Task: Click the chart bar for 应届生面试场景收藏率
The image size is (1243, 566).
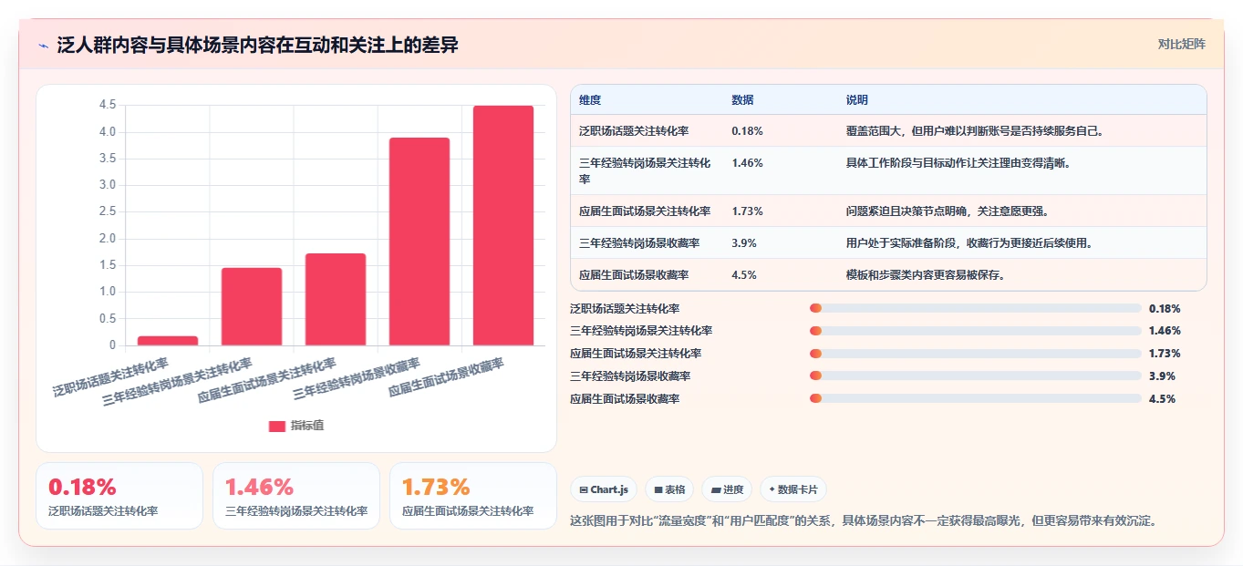Action: (503, 225)
